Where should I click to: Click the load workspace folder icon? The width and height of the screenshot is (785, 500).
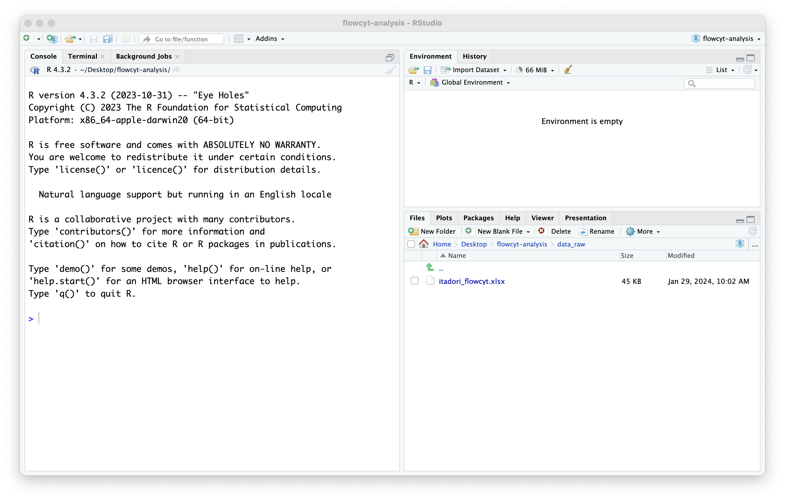tap(413, 70)
